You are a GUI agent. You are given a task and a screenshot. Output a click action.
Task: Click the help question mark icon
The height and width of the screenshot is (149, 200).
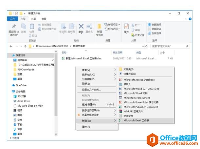pos(190,19)
